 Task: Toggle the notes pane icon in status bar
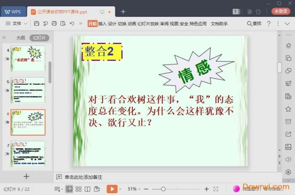pos(57,189)
